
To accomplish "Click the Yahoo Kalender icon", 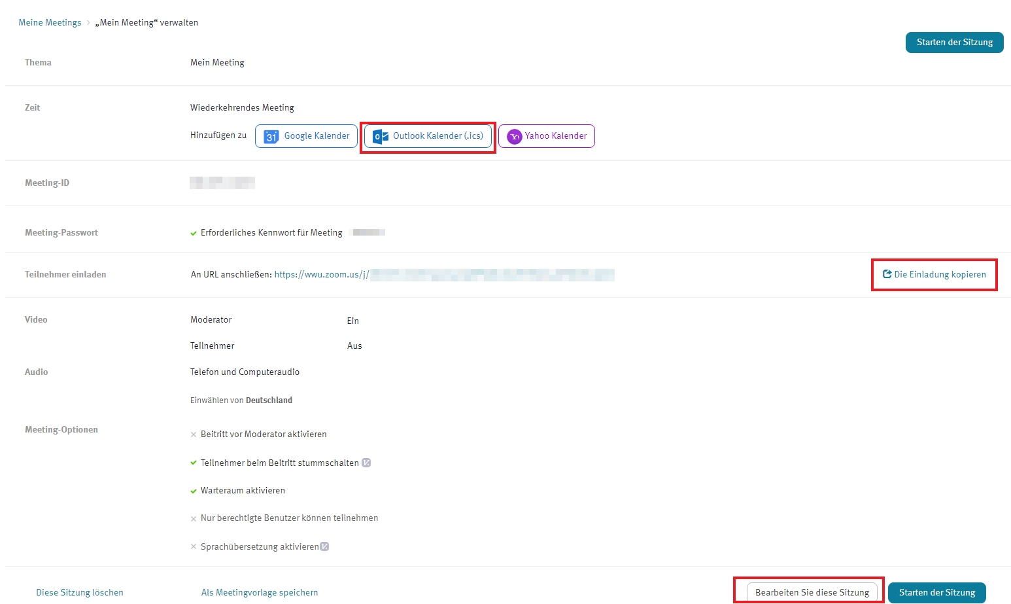I will [515, 136].
